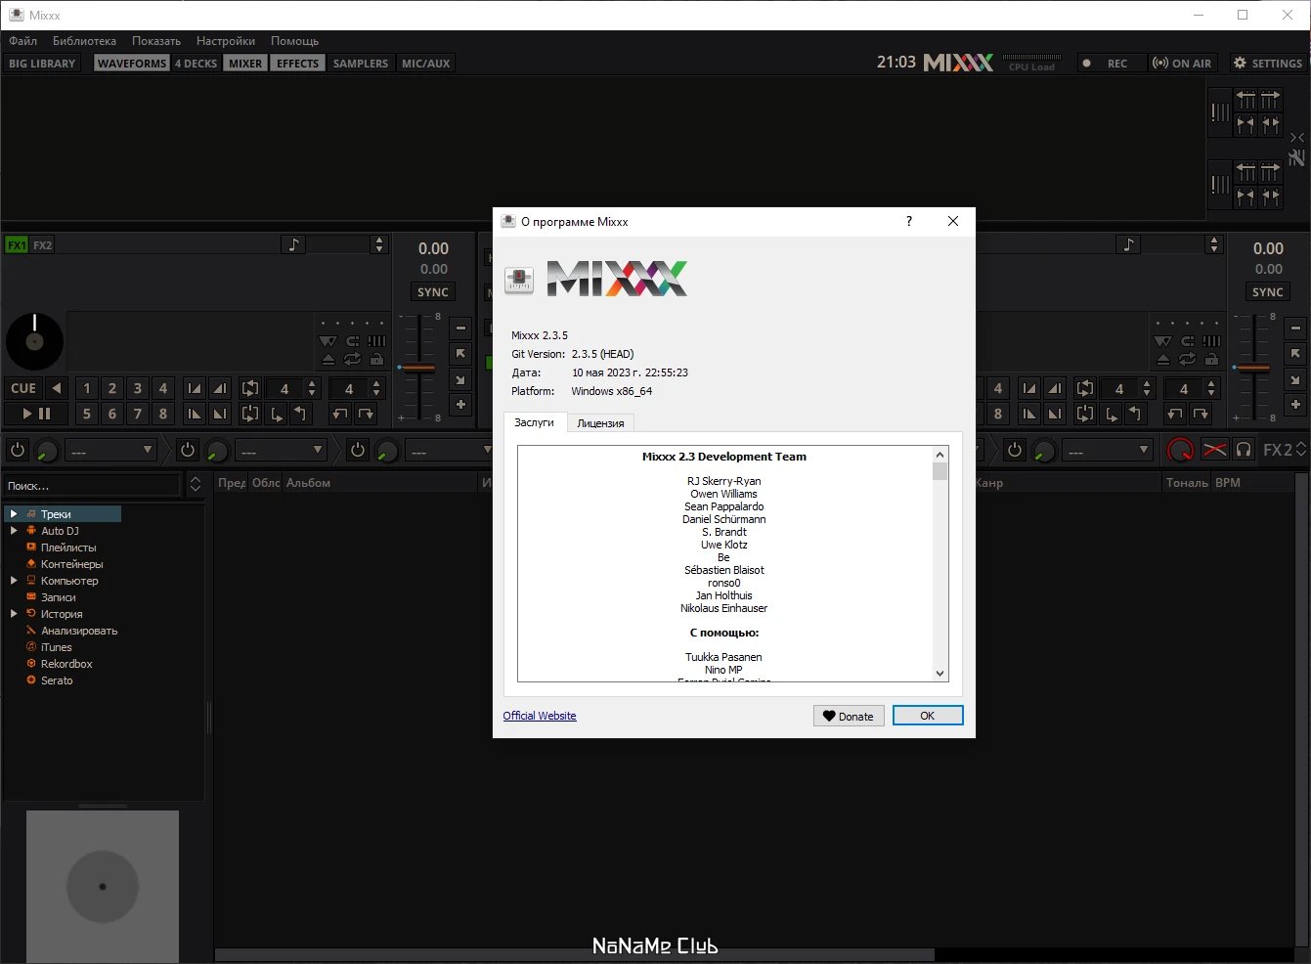1311x964 pixels.
Task: Open SETTINGS gear in top bar
Action: (x=1267, y=63)
